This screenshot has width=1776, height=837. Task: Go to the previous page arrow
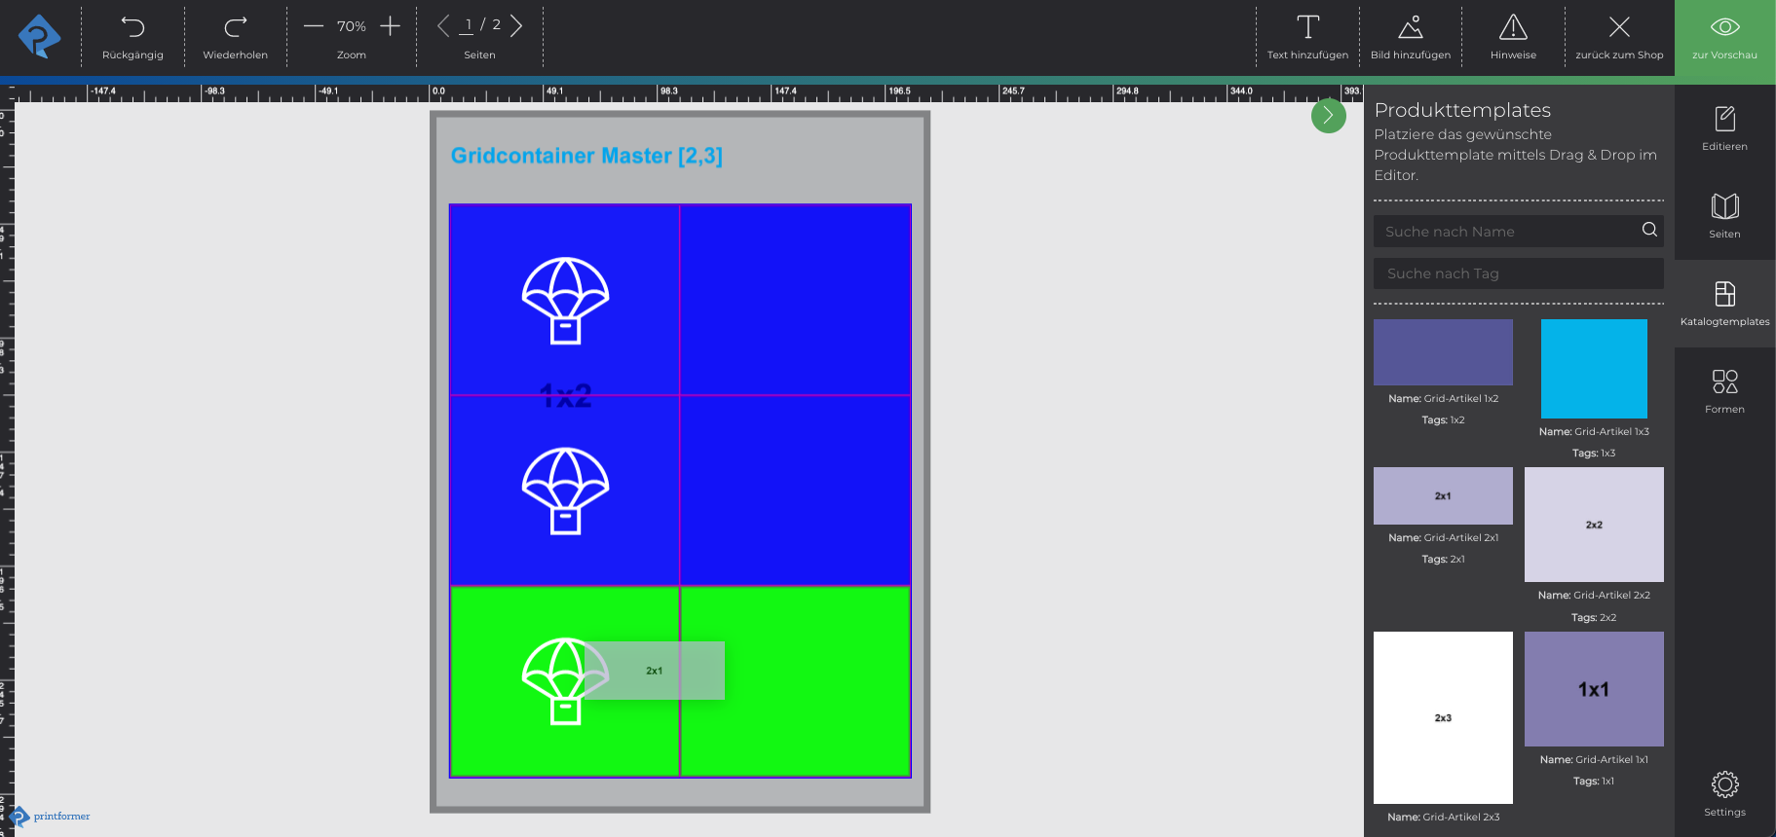click(443, 26)
